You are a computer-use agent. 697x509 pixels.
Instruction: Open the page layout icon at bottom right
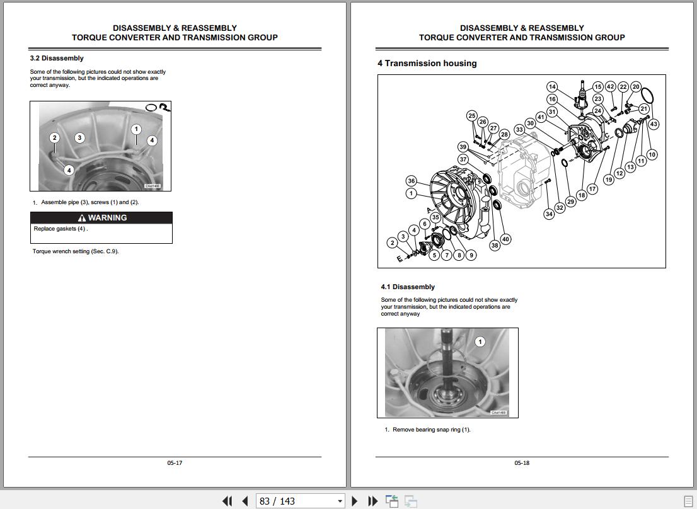688,501
